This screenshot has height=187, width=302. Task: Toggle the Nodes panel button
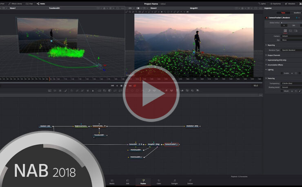click(41, 4)
